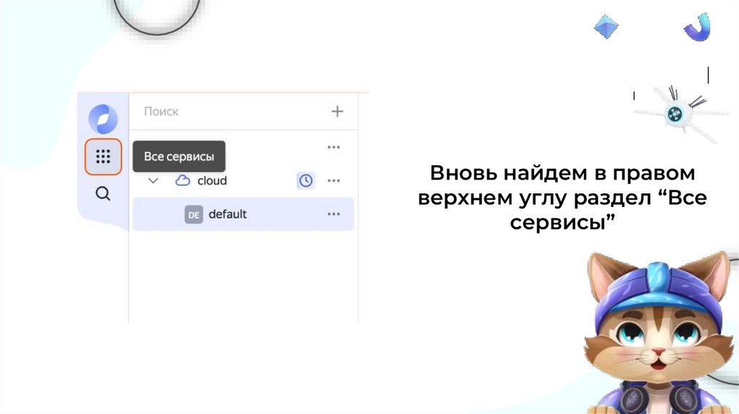This screenshot has width=739, height=414.
Task: Open the top row three-dots menu
Action: tap(333, 147)
